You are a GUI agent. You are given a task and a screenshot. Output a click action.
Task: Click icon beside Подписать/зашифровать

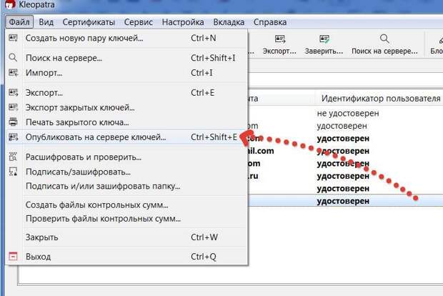tap(13, 172)
